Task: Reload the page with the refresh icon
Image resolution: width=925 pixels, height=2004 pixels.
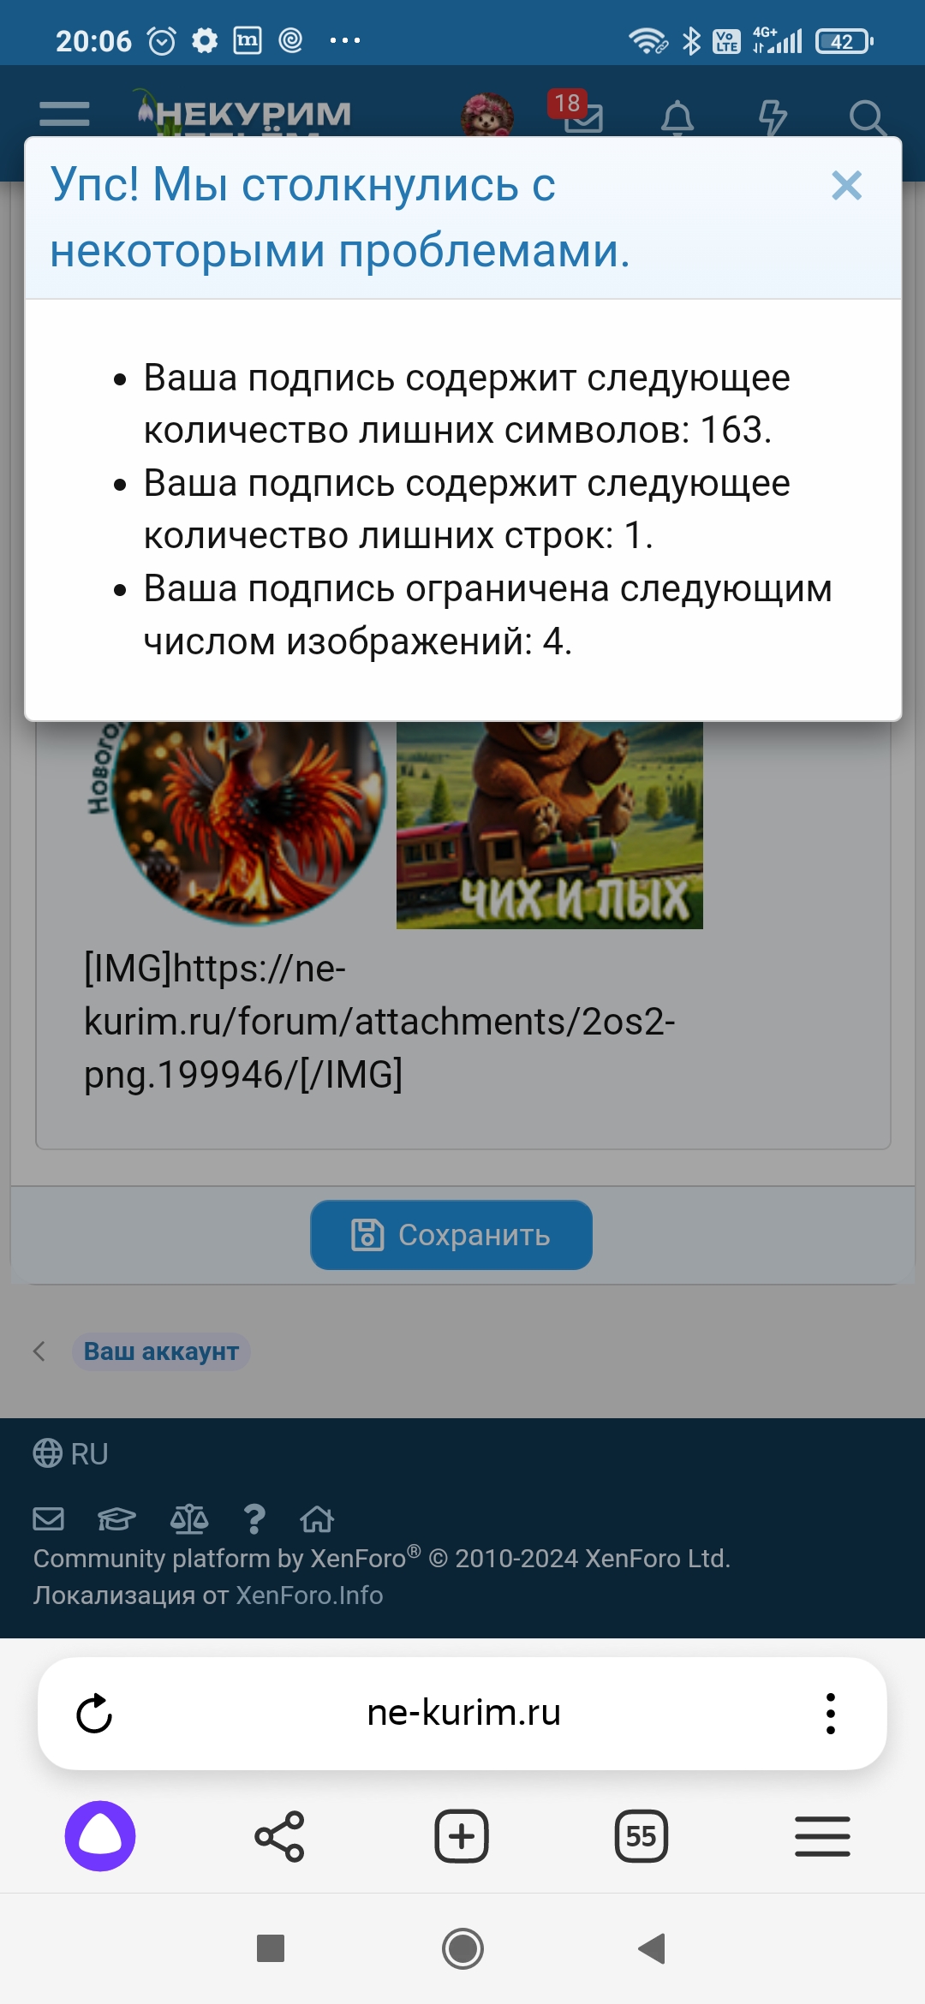Action: (94, 1714)
